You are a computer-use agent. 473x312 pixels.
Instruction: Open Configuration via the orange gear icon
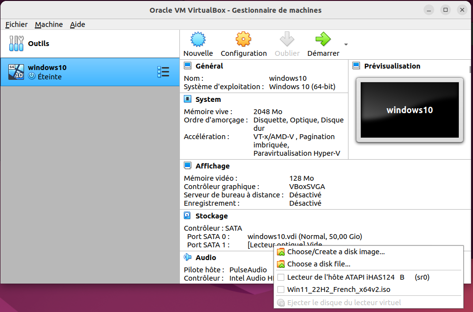click(244, 39)
